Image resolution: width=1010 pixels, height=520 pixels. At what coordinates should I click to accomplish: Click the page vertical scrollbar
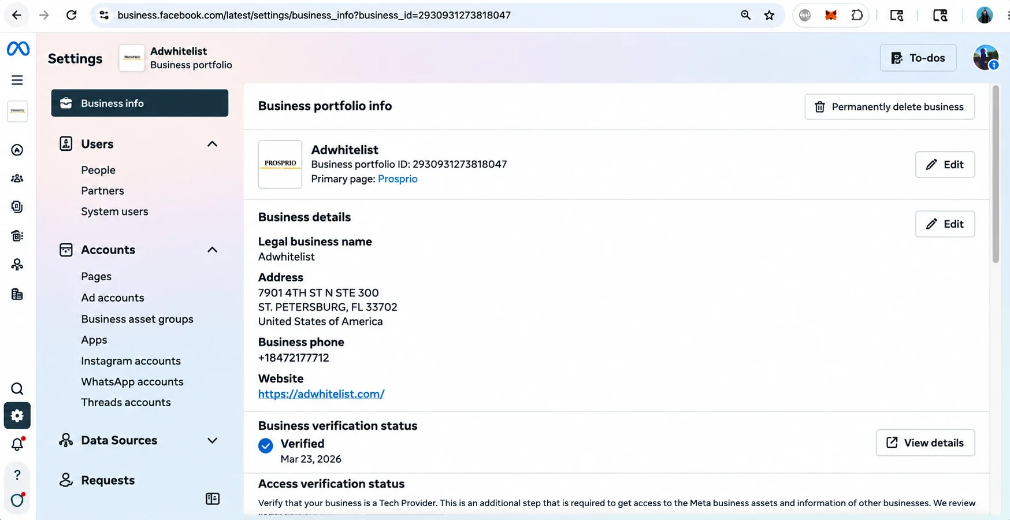point(995,174)
